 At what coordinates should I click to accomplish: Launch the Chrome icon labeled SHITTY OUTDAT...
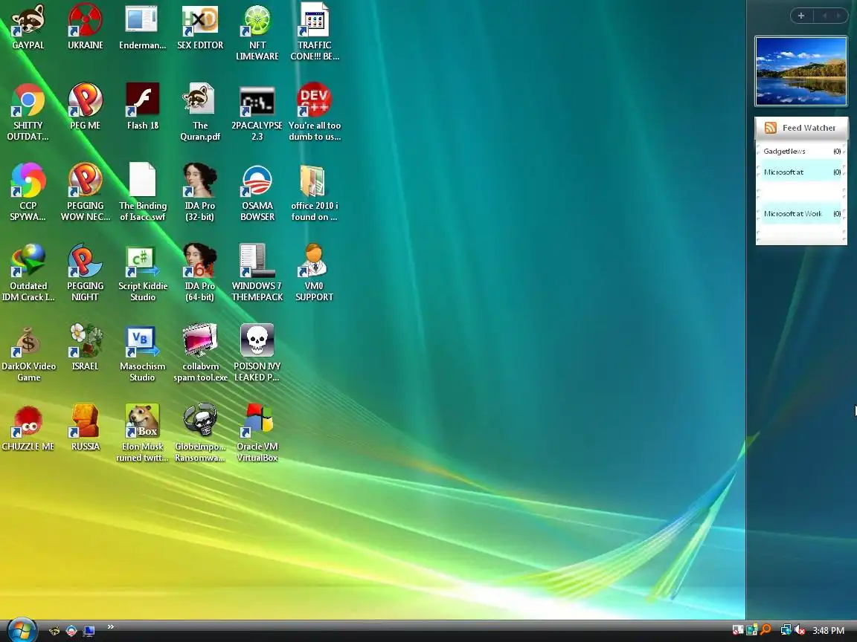pyautogui.click(x=28, y=112)
